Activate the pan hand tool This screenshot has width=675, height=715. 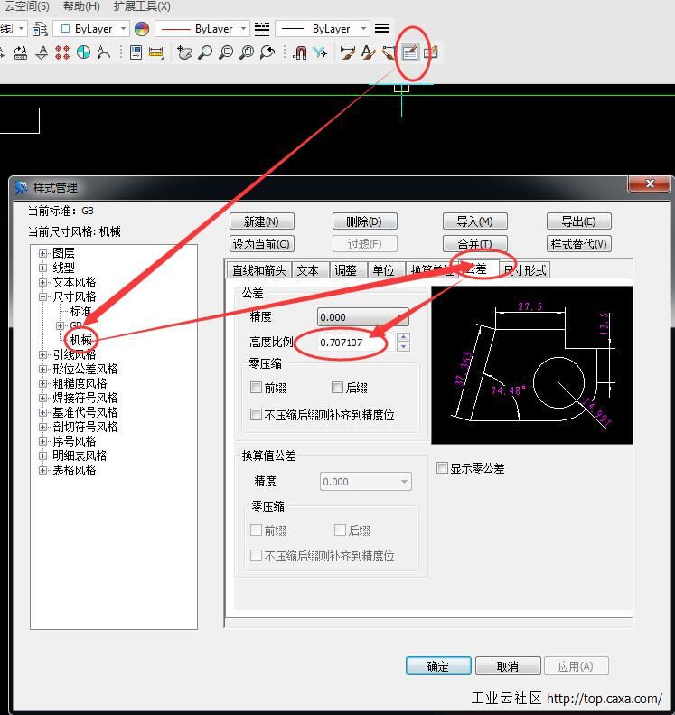[x=184, y=53]
